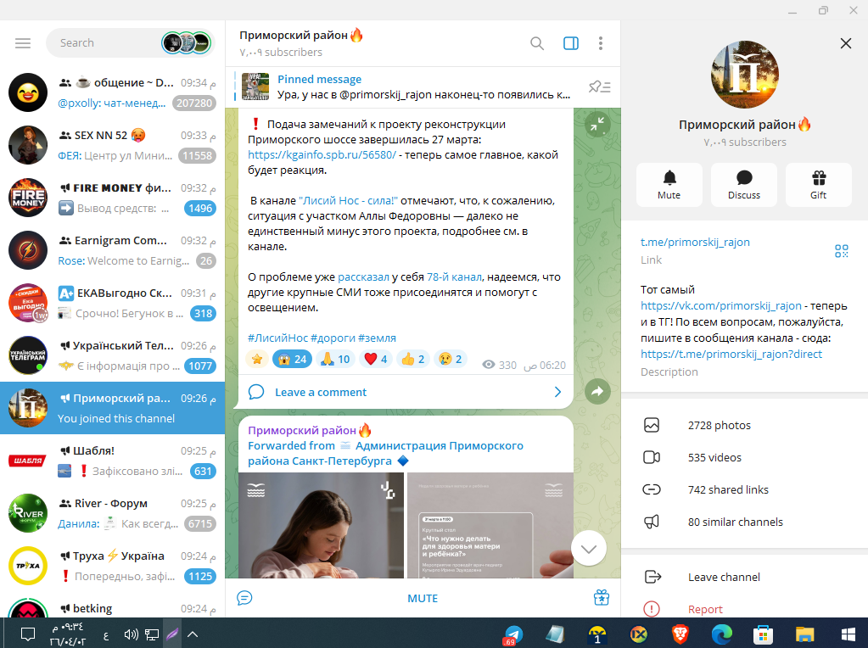
Task: Toggle the crying face reaction with 2
Action: click(x=450, y=359)
